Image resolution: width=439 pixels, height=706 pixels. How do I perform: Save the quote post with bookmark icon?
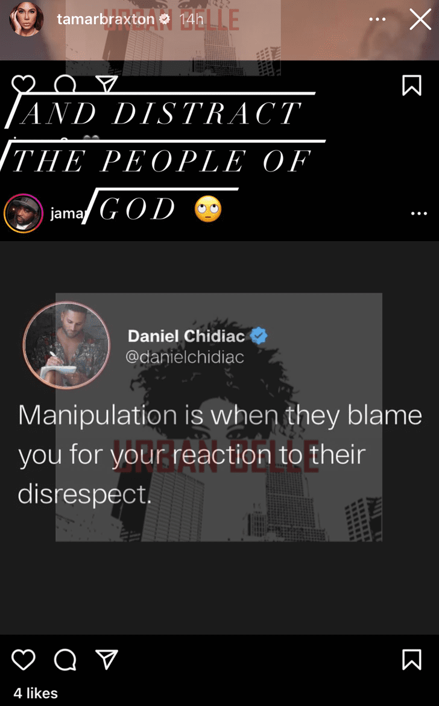click(x=411, y=660)
